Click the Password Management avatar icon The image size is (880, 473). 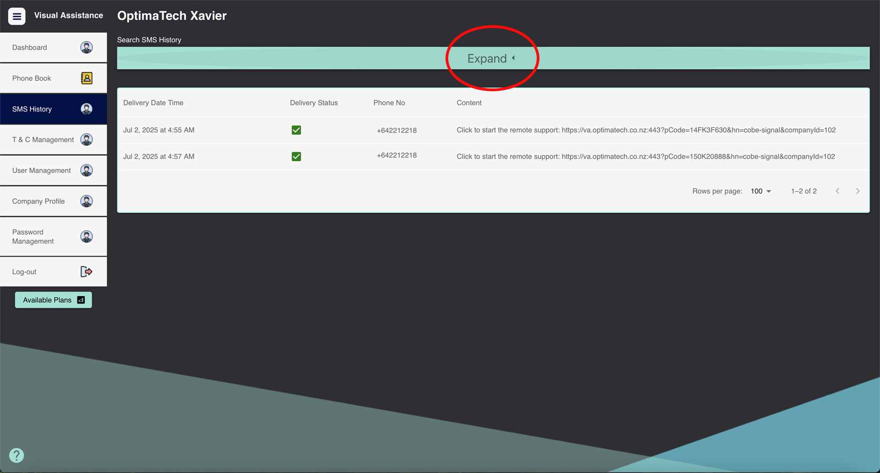(x=87, y=236)
